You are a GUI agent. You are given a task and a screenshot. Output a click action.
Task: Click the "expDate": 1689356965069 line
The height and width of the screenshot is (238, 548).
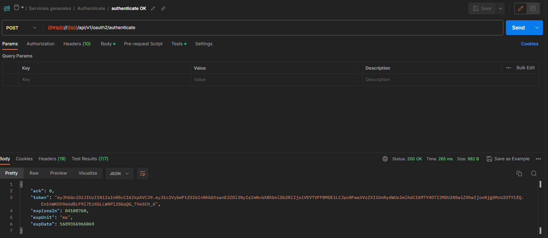pyautogui.click(x=62, y=224)
